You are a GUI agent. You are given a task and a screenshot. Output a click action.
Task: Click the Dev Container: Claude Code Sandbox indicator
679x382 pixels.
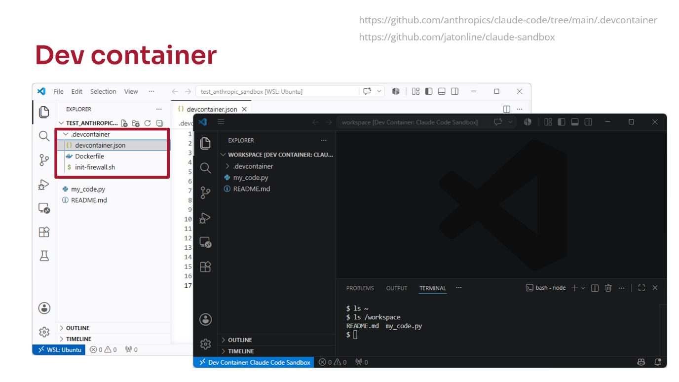point(255,362)
